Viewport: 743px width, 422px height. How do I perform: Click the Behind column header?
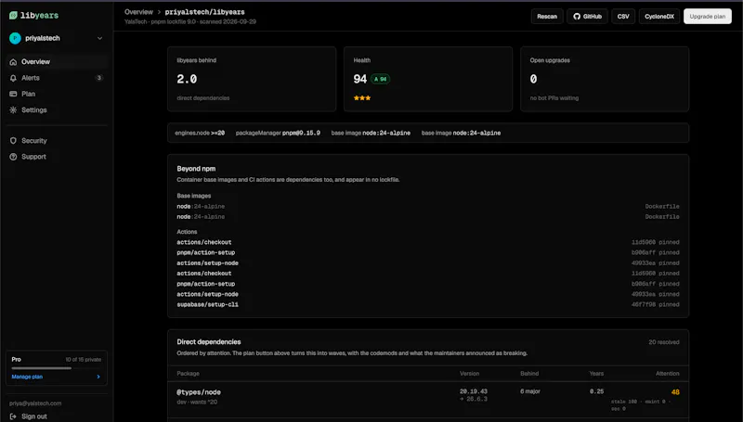529,374
